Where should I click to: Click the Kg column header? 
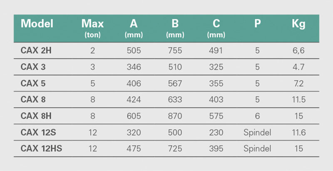tap(298, 24)
